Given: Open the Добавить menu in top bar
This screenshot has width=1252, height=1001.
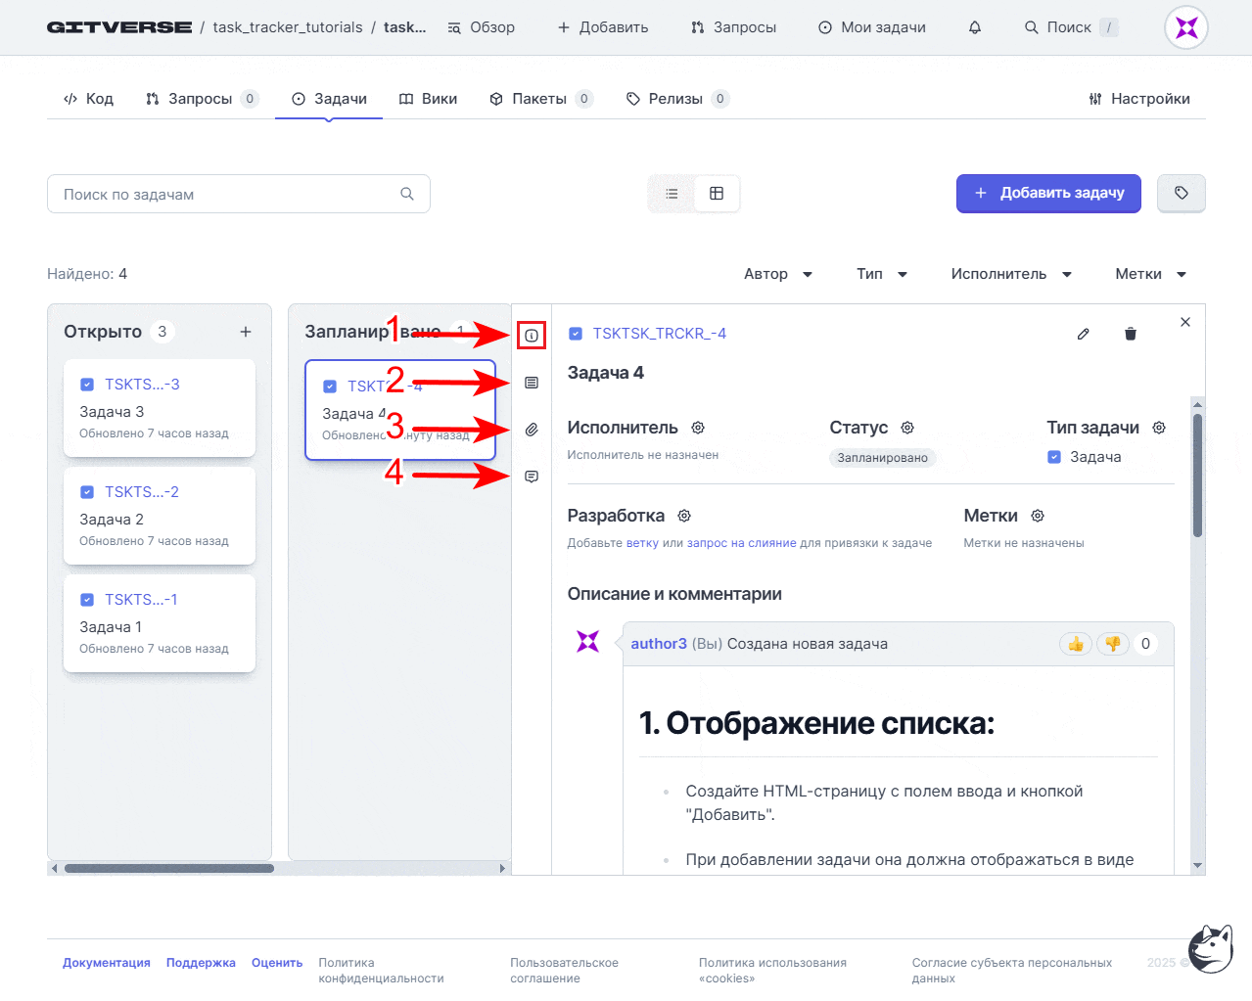Looking at the screenshot, I should [x=602, y=27].
